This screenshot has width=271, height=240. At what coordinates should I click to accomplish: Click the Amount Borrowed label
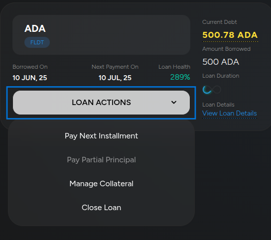[226, 49]
